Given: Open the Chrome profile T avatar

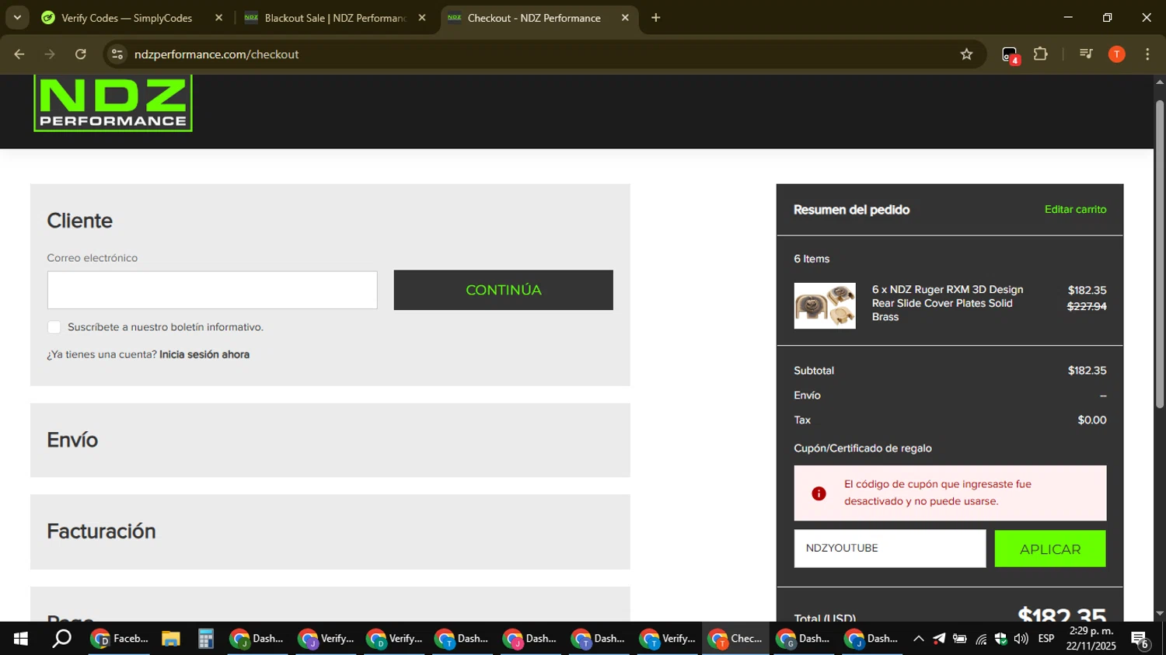Looking at the screenshot, I should coord(1116,54).
